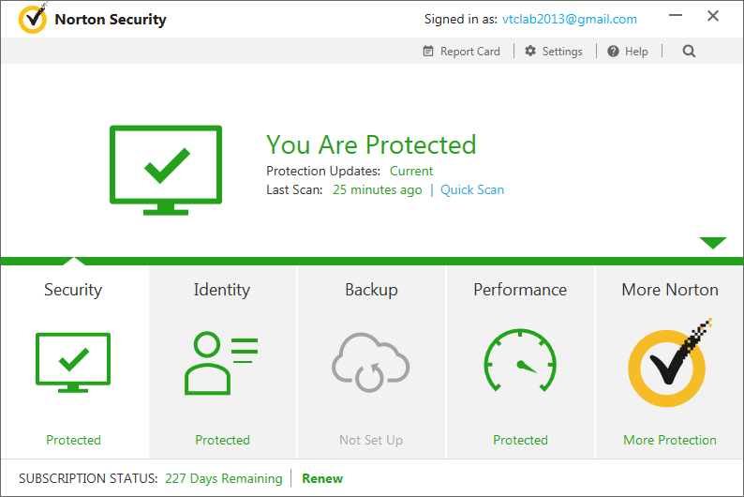Image resolution: width=744 pixels, height=497 pixels.
Task: Open Report Card
Action: (461, 52)
